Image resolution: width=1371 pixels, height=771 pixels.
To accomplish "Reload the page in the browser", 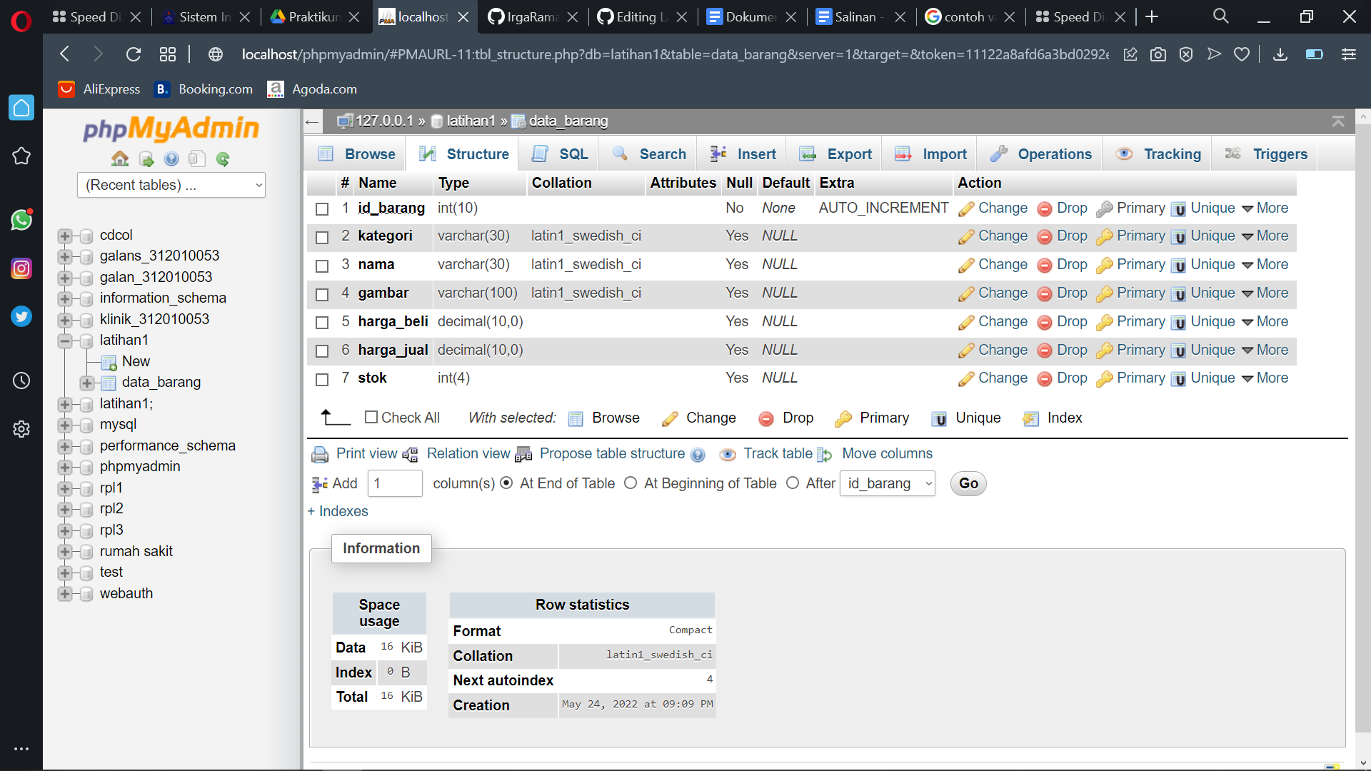I will pyautogui.click(x=134, y=54).
